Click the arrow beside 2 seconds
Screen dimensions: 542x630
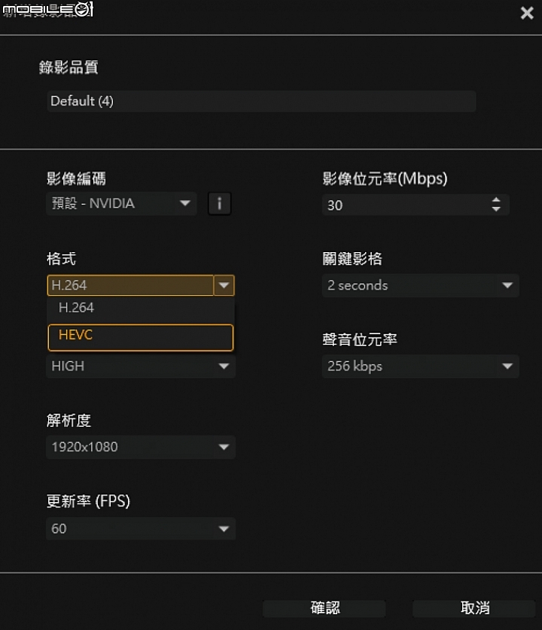[507, 285]
